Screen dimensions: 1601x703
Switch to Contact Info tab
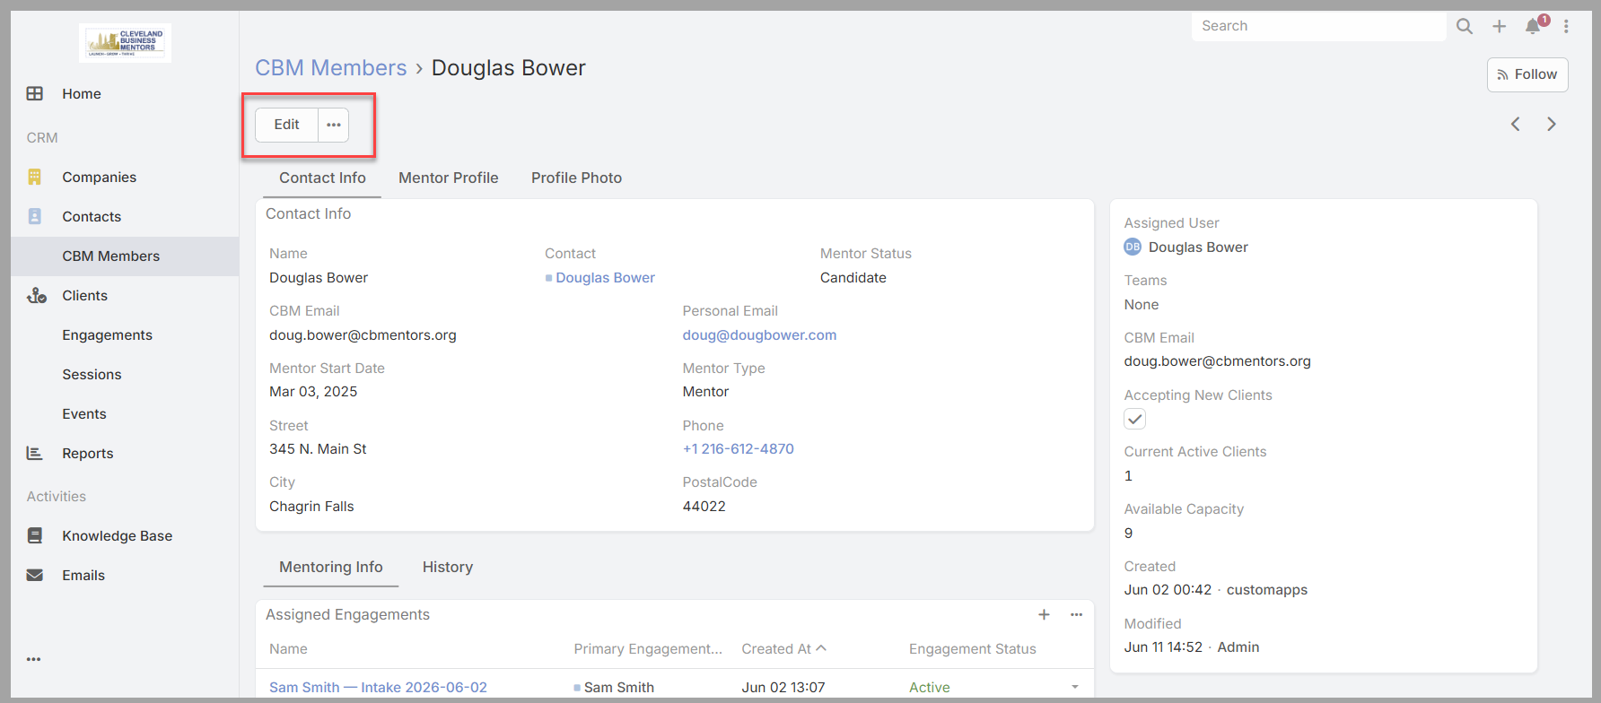[322, 178]
